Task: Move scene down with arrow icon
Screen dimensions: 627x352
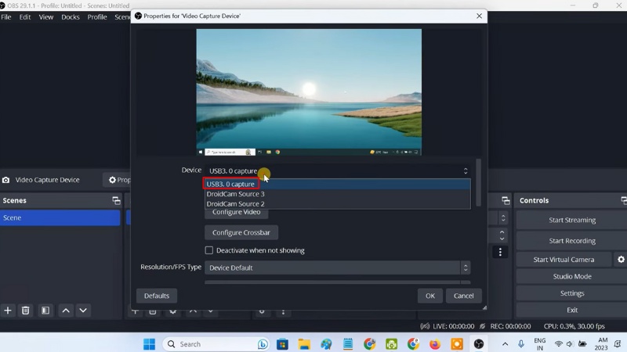Action: [83, 310]
